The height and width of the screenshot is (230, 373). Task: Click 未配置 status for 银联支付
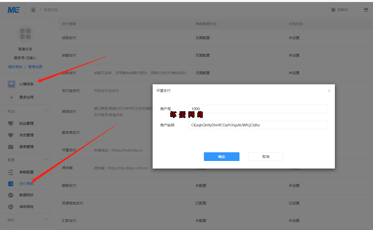[x=201, y=186]
